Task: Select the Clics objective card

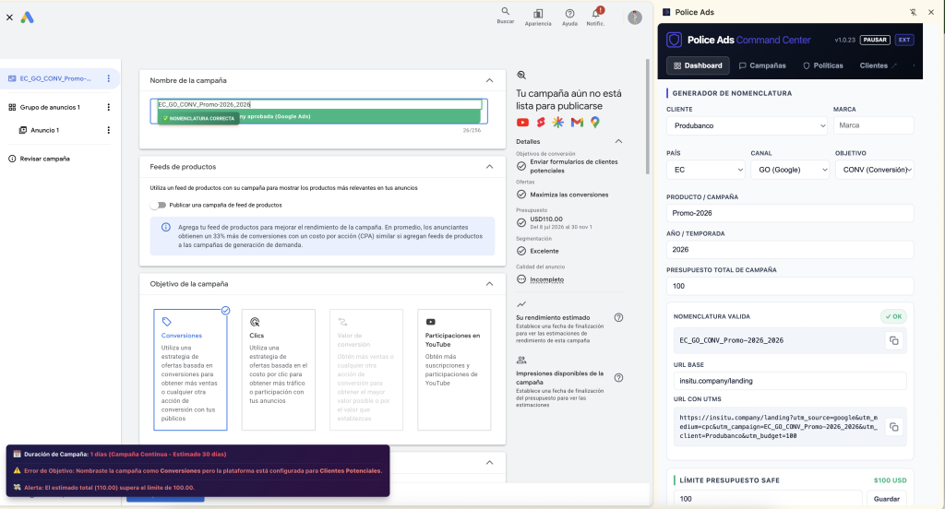Action: 279,369
